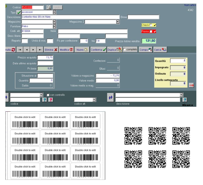Image resolution: width=203 pixels, height=185 pixels.
Task: Click the bottom-right QR code
Action: [181, 159]
